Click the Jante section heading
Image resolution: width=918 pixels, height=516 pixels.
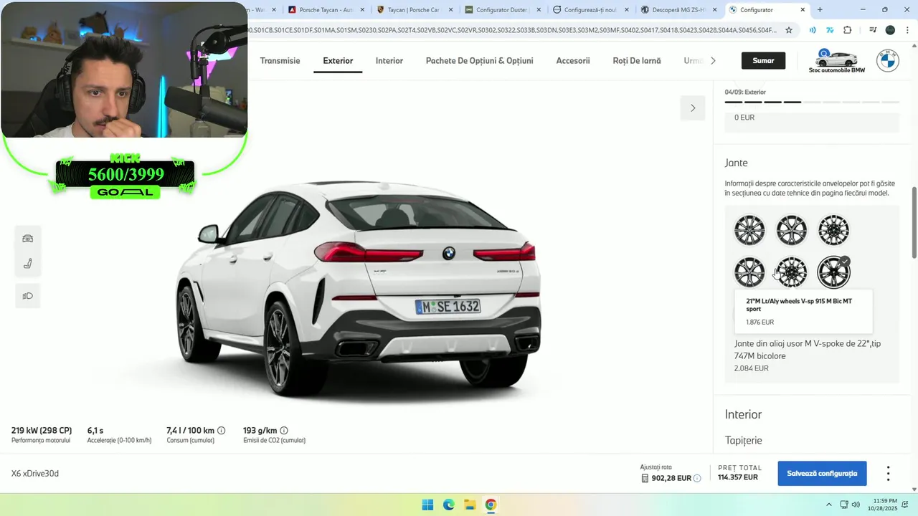[x=737, y=163]
